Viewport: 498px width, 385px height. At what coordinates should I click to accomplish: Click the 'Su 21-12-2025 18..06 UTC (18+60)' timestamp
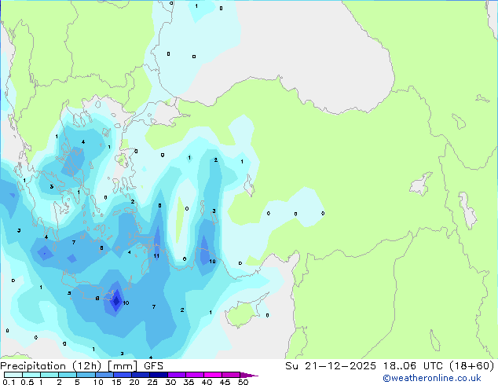390,366
